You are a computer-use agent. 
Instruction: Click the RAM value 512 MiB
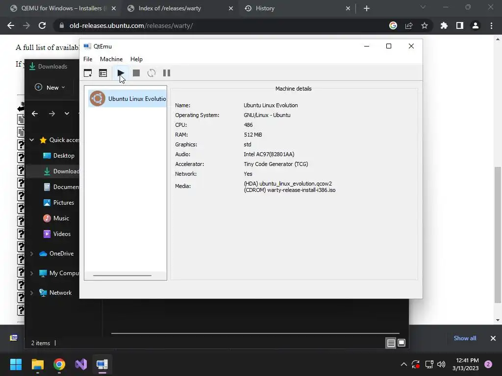(x=253, y=135)
